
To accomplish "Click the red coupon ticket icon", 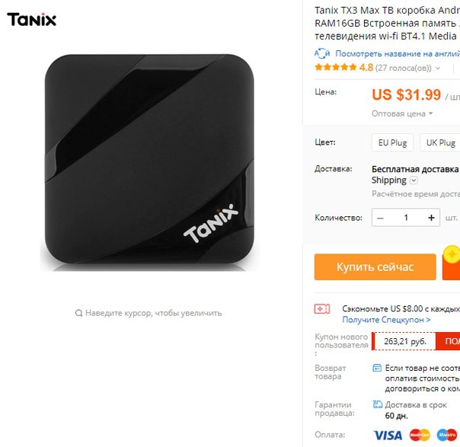I will (x=322, y=309).
